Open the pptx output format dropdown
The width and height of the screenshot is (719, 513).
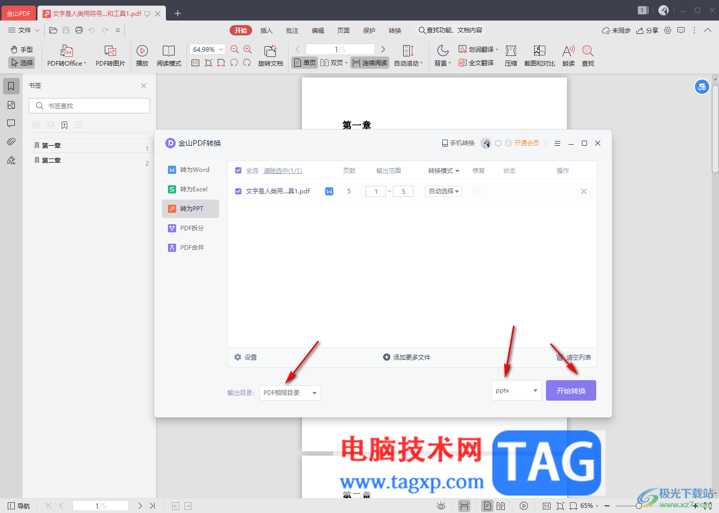click(x=517, y=390)
